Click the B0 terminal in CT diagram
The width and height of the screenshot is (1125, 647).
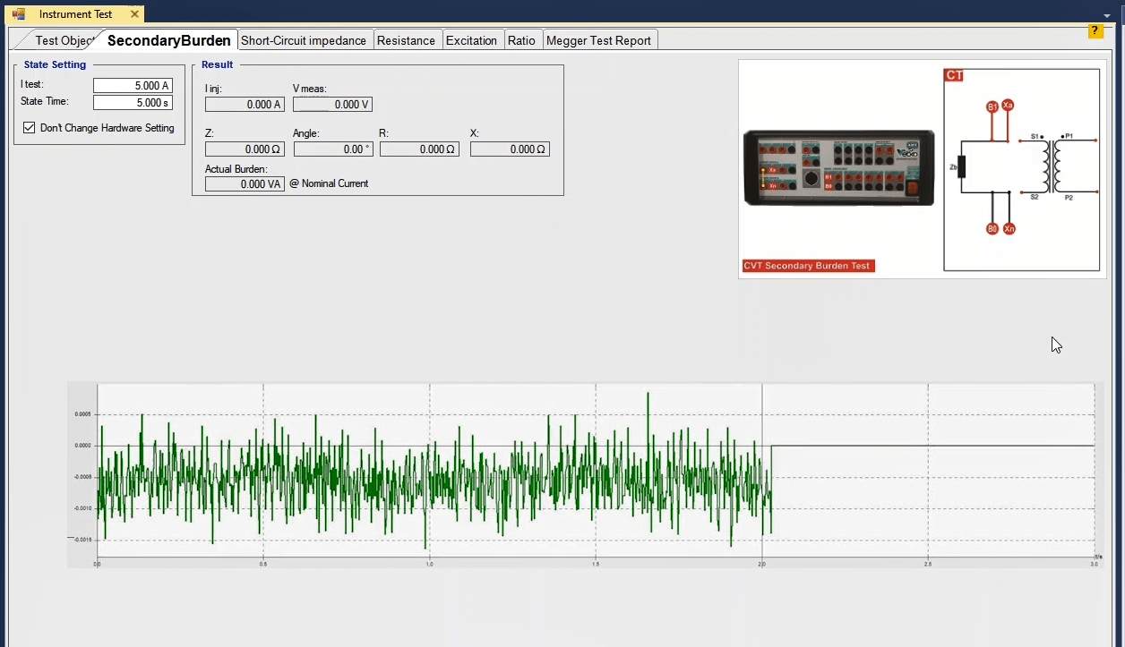pos(992,229)
